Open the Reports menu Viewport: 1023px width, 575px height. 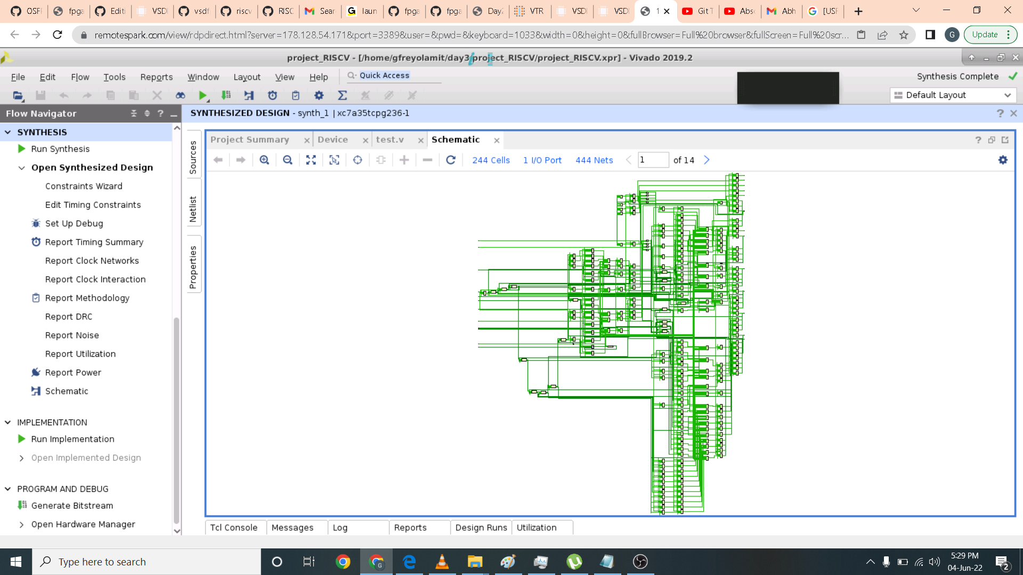(x=156, y=77)
